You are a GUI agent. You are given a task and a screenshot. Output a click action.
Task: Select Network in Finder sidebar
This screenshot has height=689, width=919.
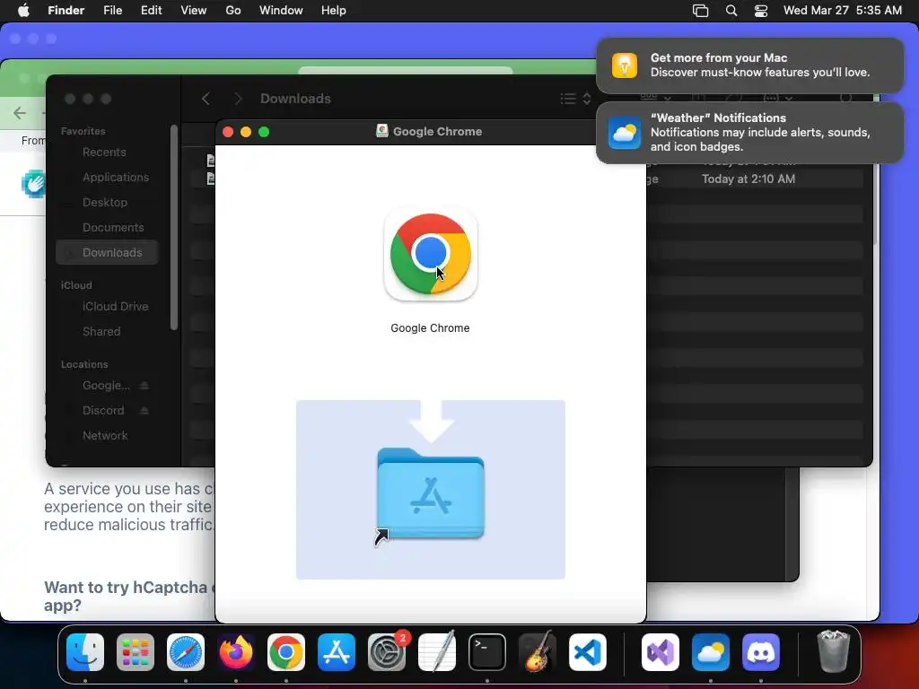(108, 436)
